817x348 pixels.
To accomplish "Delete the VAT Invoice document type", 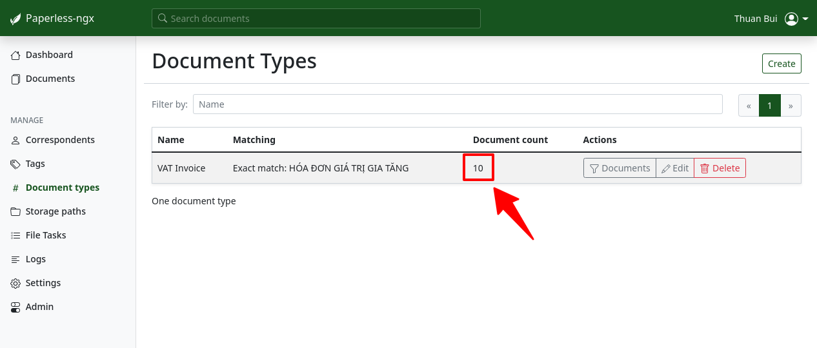I will [x=720, y=168].
